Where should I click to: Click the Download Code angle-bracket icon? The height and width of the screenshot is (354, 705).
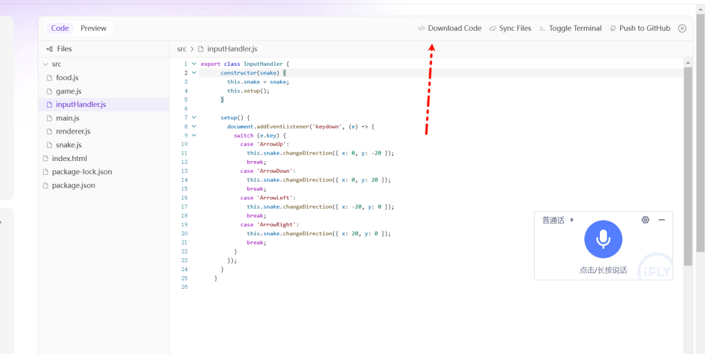[421, 28]
